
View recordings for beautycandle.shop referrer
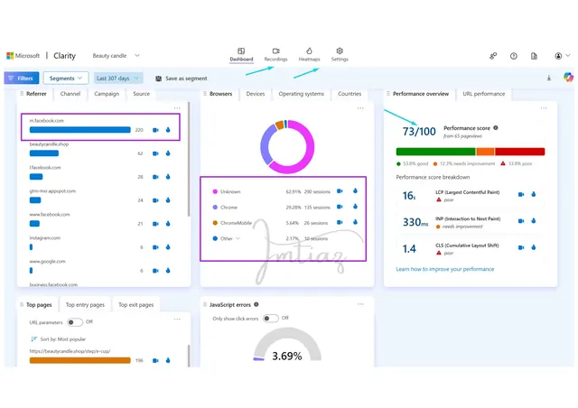pos(155,153)
